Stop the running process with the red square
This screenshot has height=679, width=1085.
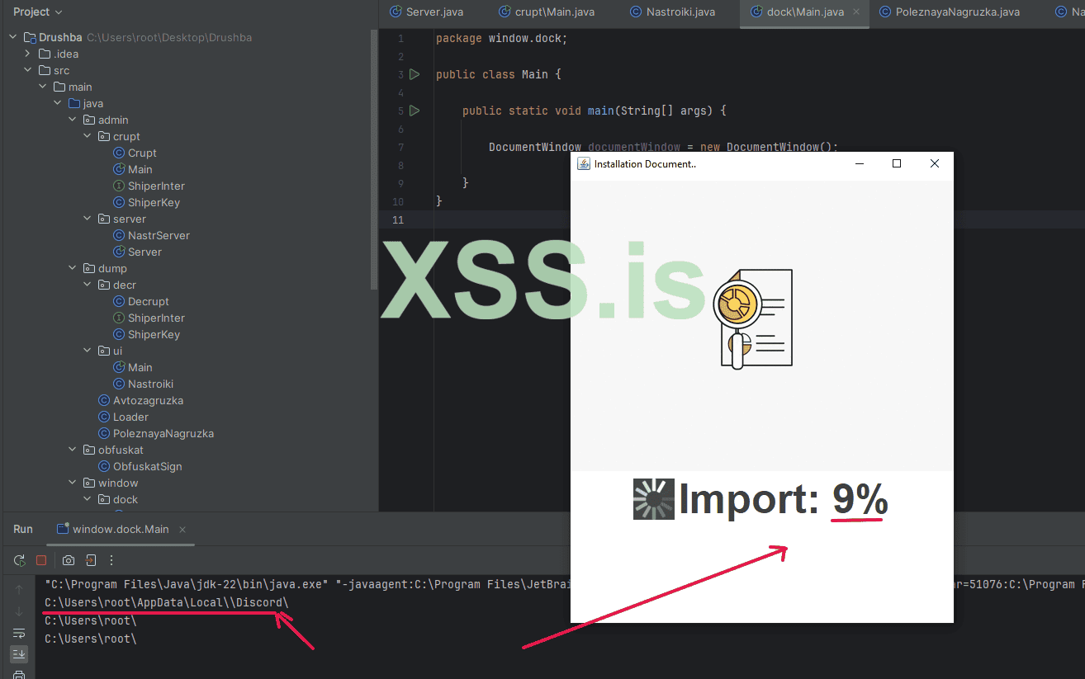(x=41, y=560)
